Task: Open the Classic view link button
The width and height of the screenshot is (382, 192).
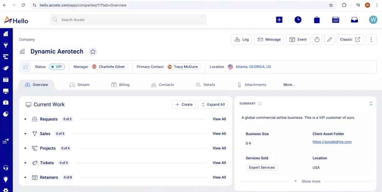Action: pos(350,39)
